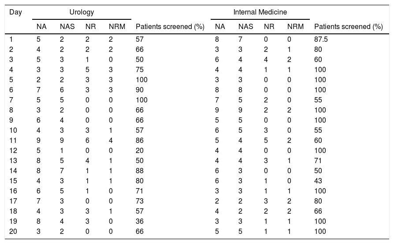394x244 pixels.
Task: Select the Internal Medicine group header
Action: 260,12
